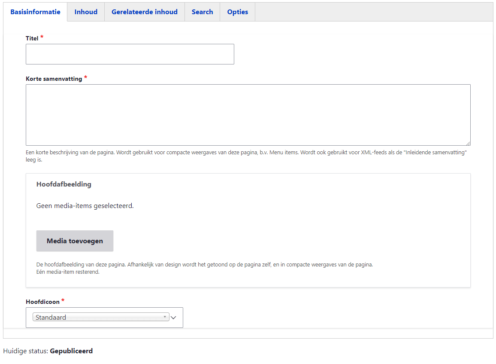Click the red asterisk next to Hoofdicoon

[x=63, y=301]
